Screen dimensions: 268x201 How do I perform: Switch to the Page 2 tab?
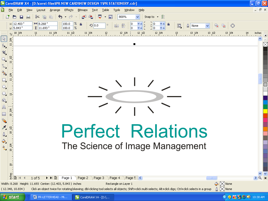click(83, 178)
